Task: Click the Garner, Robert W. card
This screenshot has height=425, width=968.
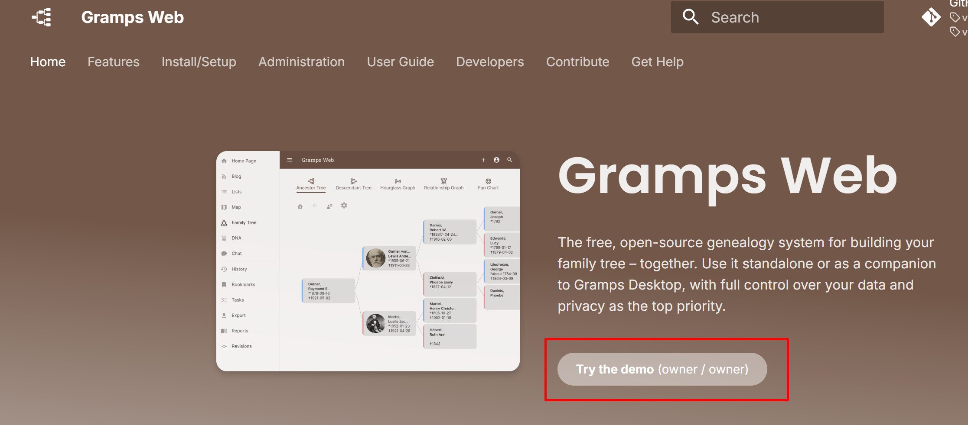Action: pyautogui.click(x=450, y=232)
